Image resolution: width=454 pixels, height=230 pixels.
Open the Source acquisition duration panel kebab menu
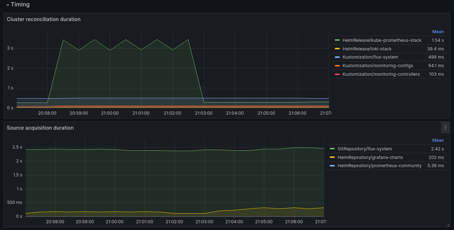[445, 127]
